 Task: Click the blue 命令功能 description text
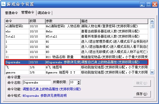52,89
